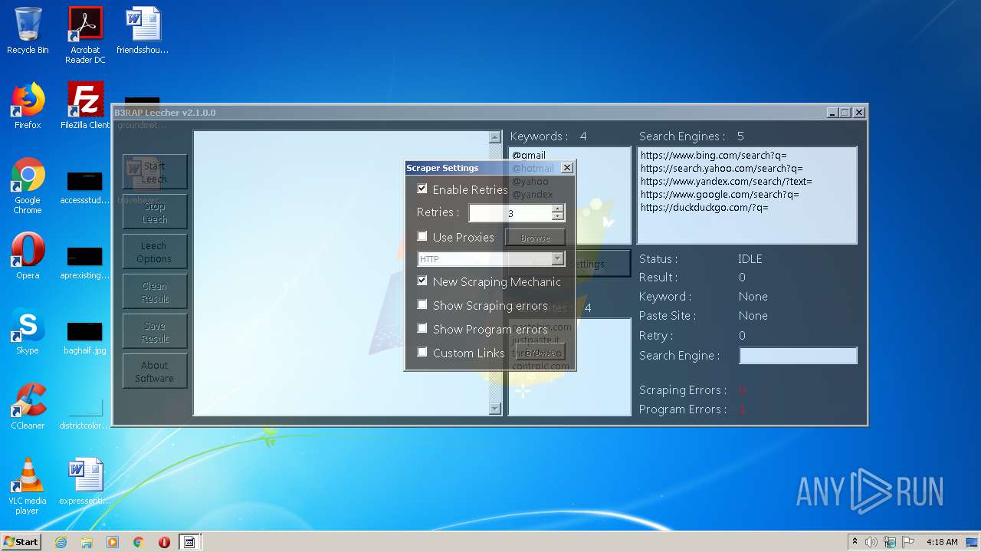Image resolution: width=981 pixels, height=552 pixels.
Task: Browse for proxies file
Action: coord(535,238)
